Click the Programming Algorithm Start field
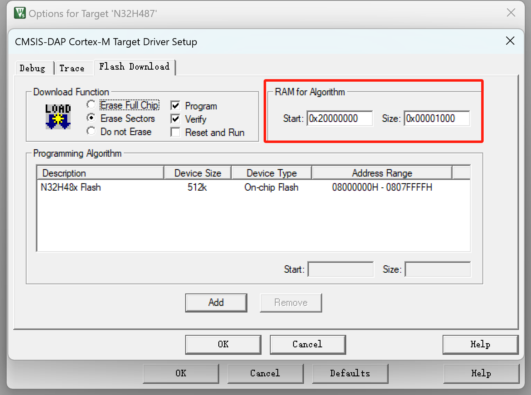The width and height of the screenshot is (531, 395). point(340,269)
